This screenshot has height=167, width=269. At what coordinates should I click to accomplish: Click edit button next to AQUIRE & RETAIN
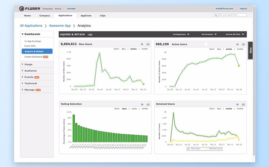[x=90, y=35]
